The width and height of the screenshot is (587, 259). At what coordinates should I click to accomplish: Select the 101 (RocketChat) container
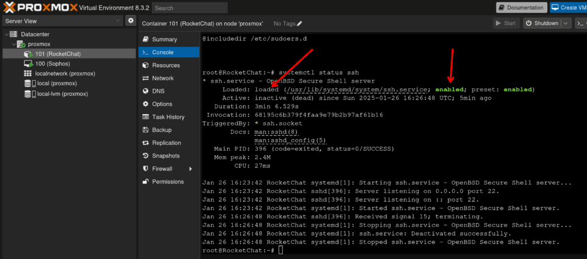[57, 53]
